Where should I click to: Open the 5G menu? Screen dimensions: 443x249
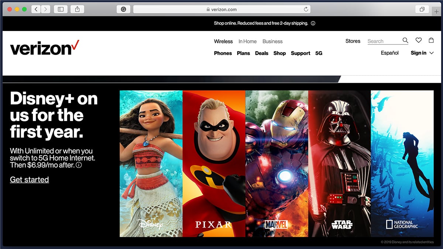tap(319, 53)
